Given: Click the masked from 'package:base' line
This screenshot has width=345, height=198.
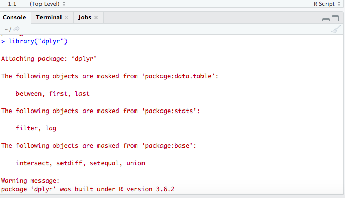Looking at the screenshot, I should [x=98, y=146].
